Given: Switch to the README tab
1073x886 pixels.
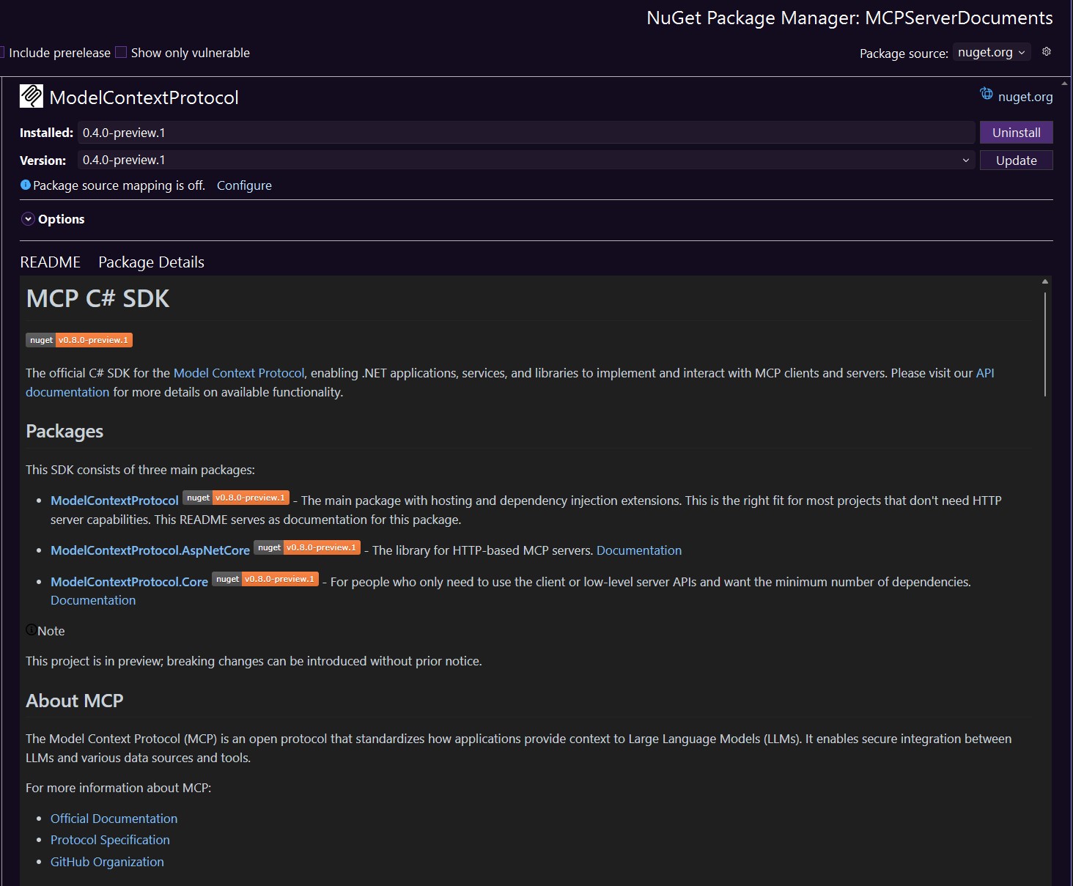Looking at the screenshot, I should click(x=51, y=262).
